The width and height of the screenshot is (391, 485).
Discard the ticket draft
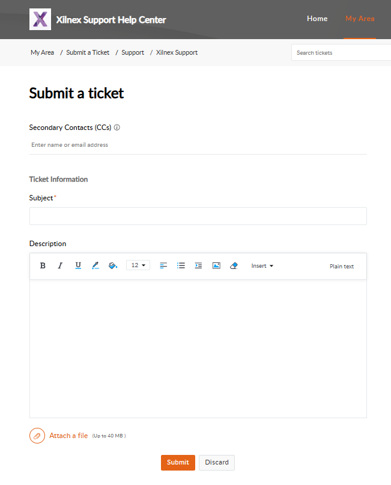coord(217,462)
